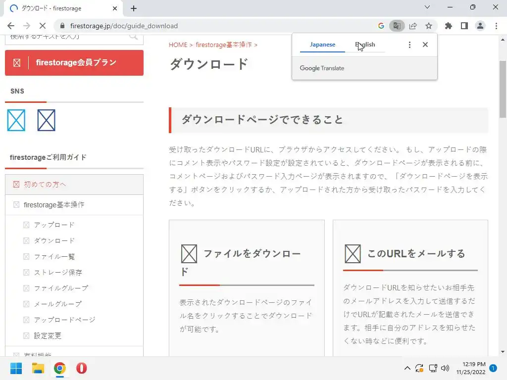Click the address bar URL
This screenshot has height=380, width=507.
click(124, 26)
